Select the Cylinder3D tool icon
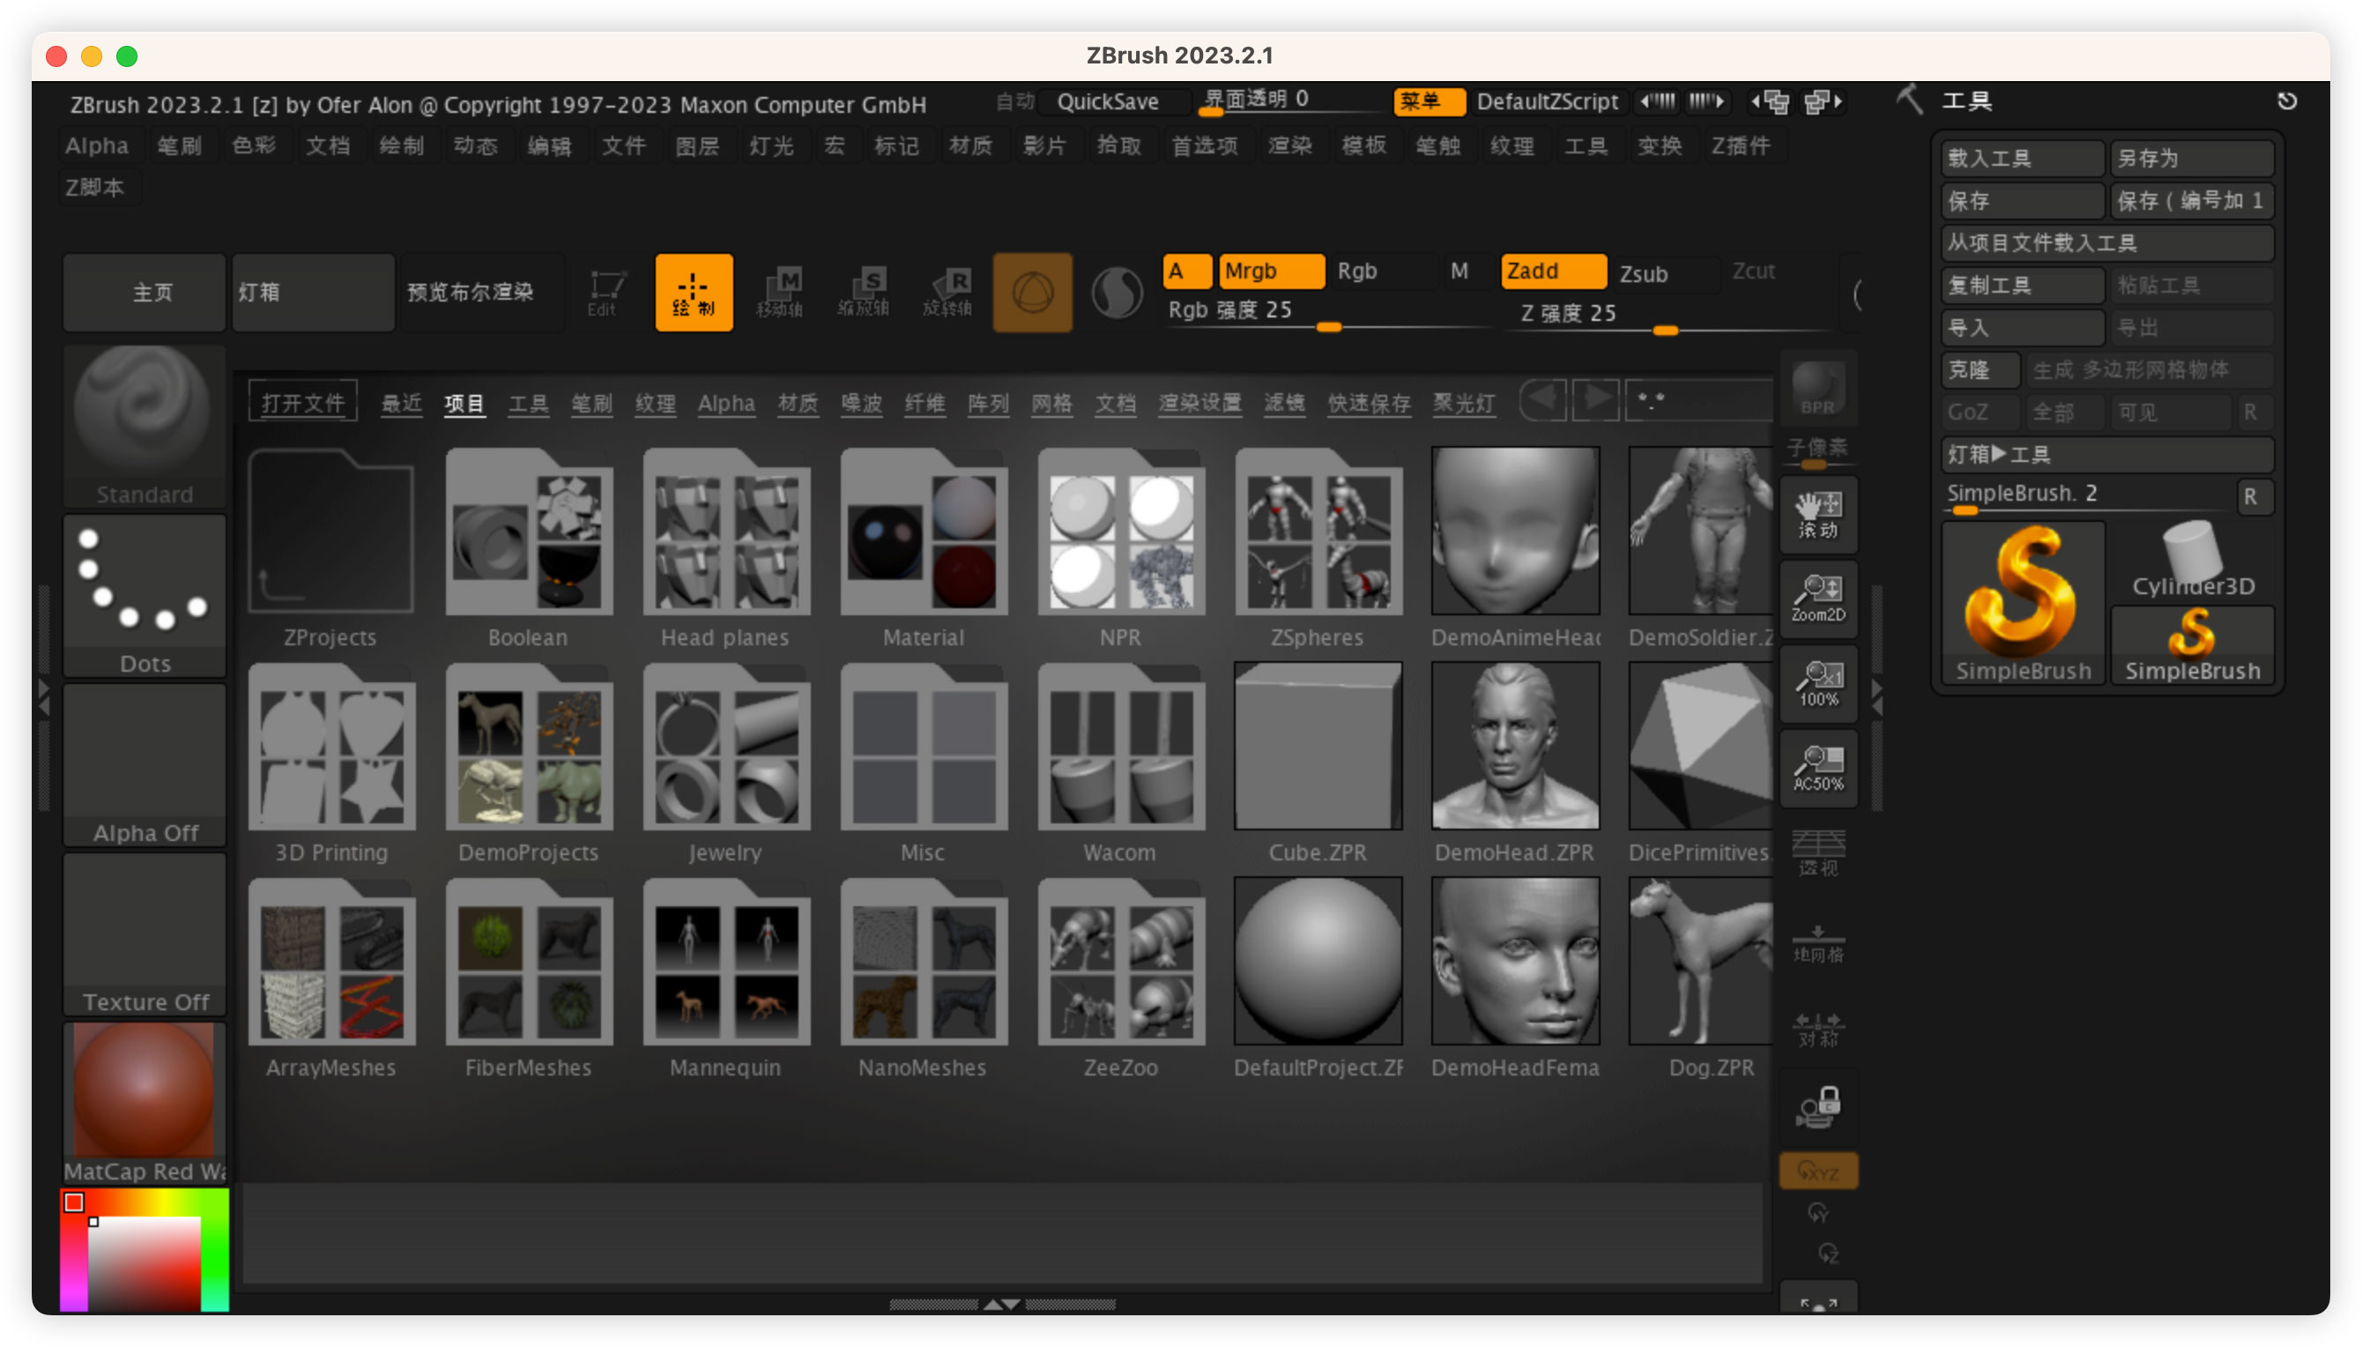The width and height of the screenshot is (2362, 1347). click(2192, 561)
